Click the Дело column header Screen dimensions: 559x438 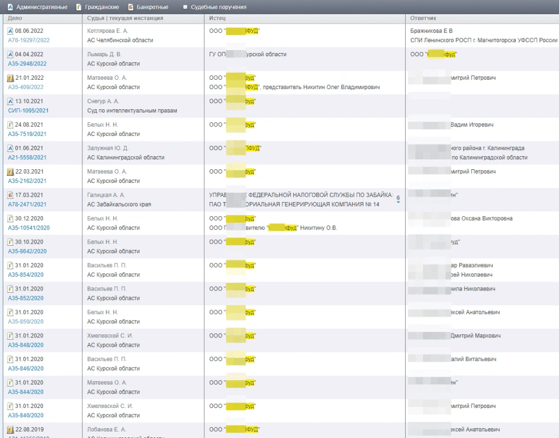point(15,18)
